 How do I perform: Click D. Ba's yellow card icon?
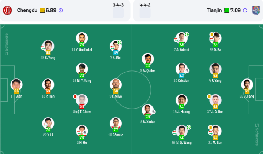click(212, 34)
